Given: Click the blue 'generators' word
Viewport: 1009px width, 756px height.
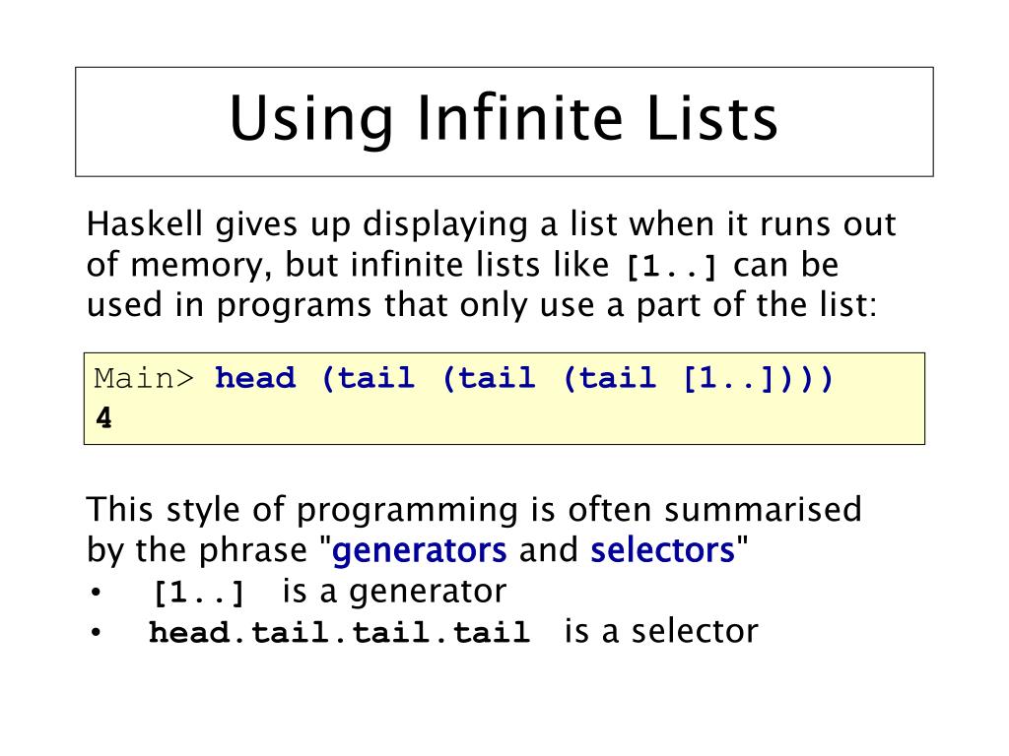Looking at the screenshot, I should [x=419, y=551].
